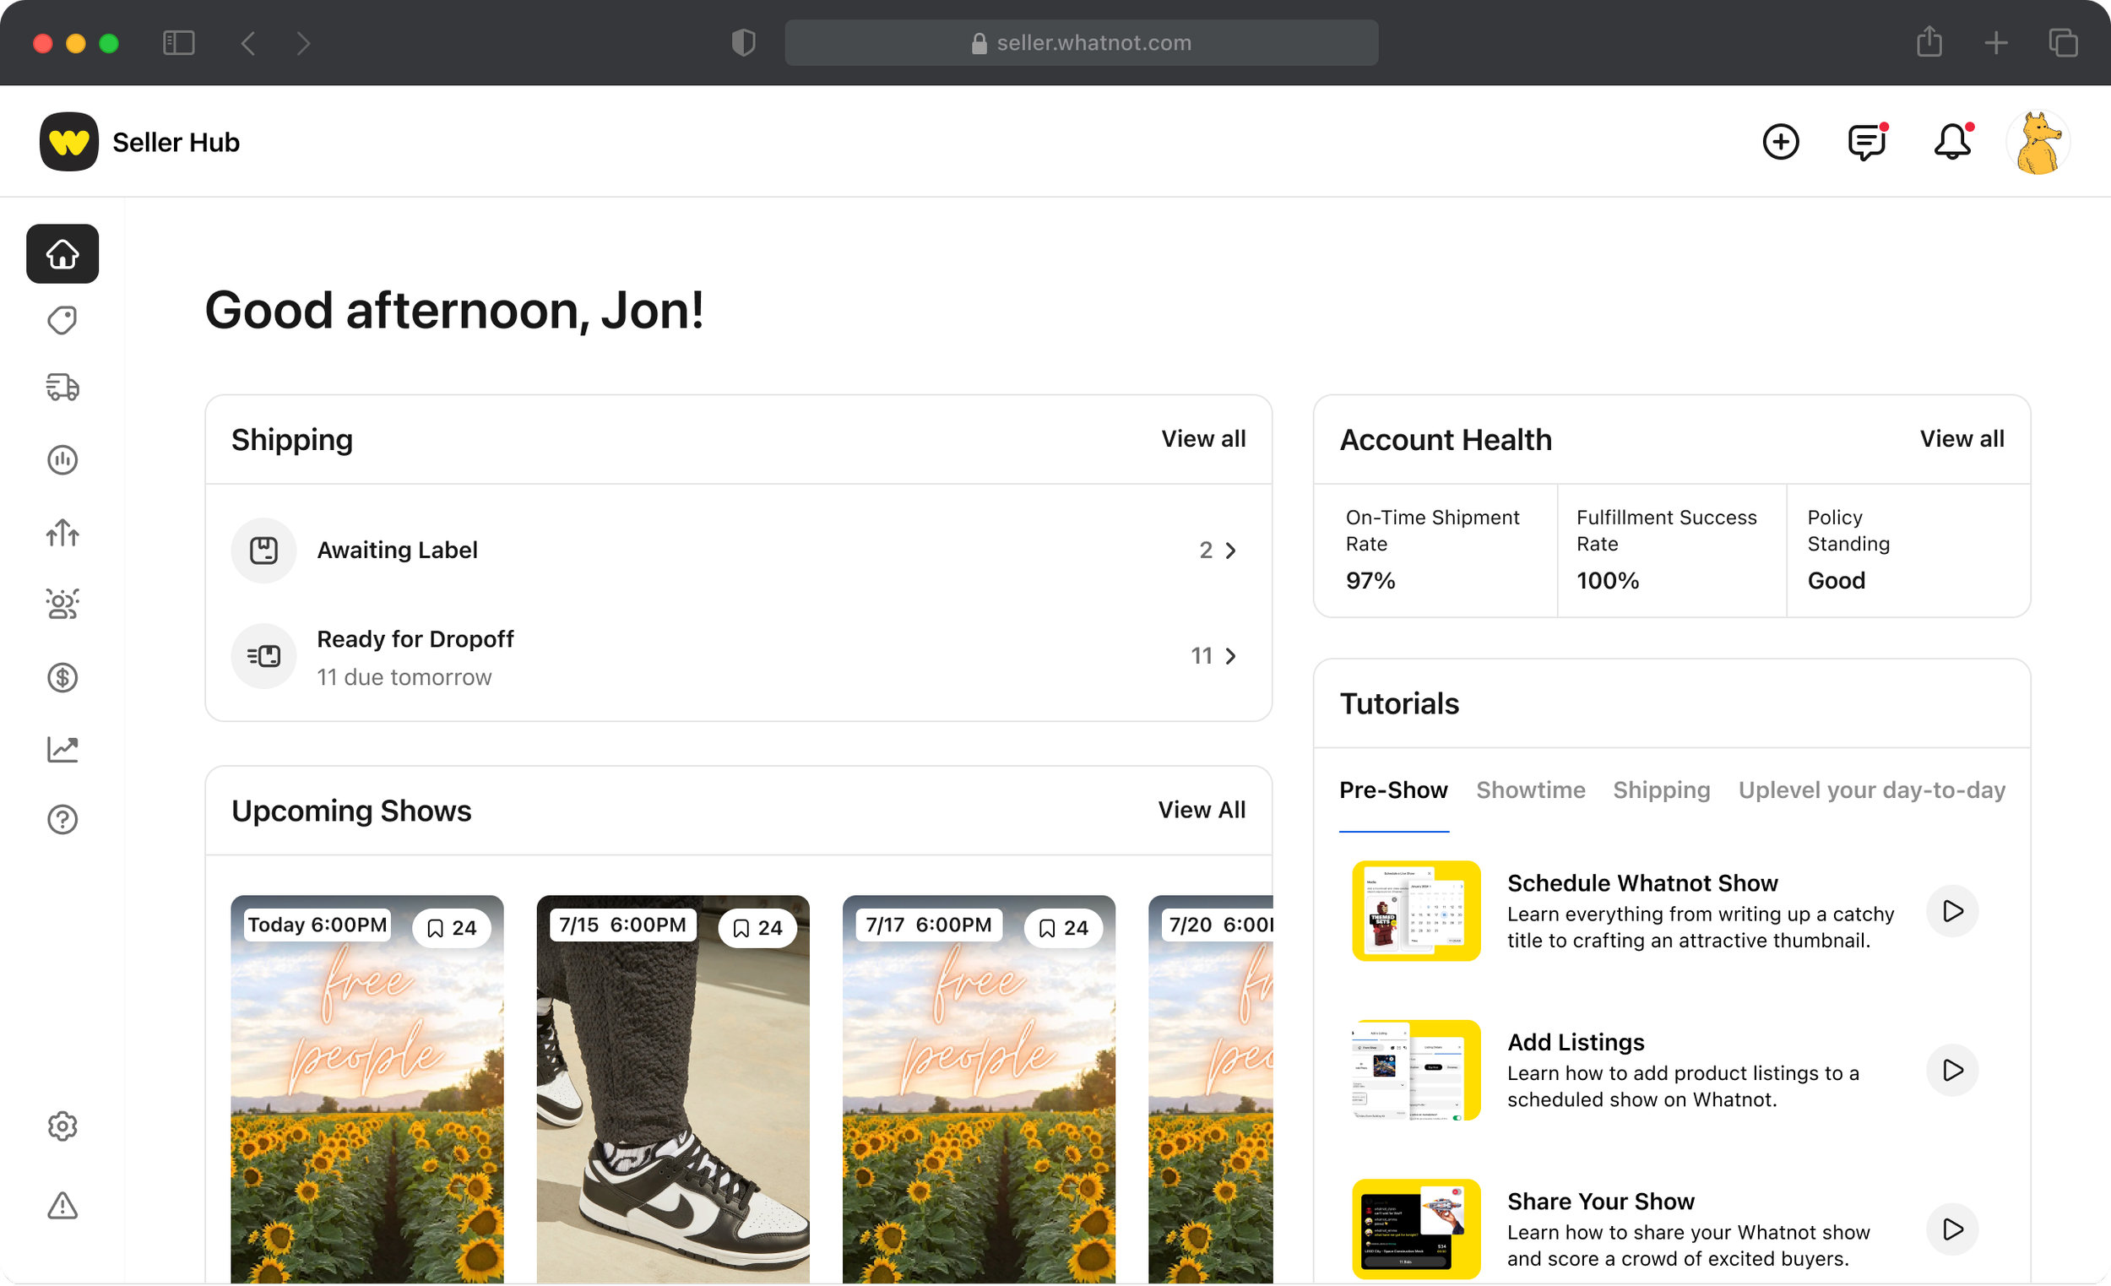Open the messages chat icon
Screen dimensions: 2111x1286
tap(1868, 141)
